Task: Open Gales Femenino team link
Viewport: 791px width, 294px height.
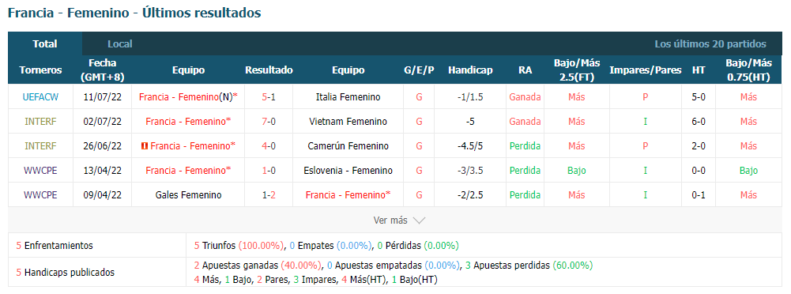Action: [x=188, y=194]
